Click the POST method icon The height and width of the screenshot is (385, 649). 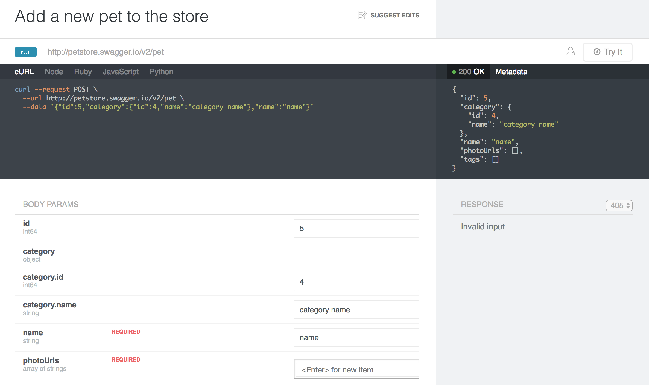[x=25, y=51]
